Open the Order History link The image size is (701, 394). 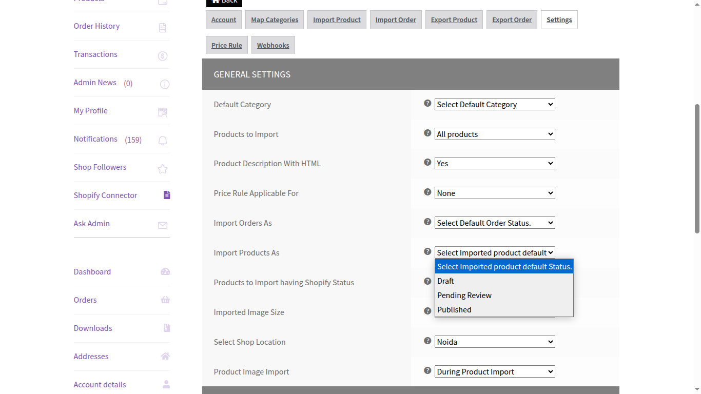coord(96,26)
